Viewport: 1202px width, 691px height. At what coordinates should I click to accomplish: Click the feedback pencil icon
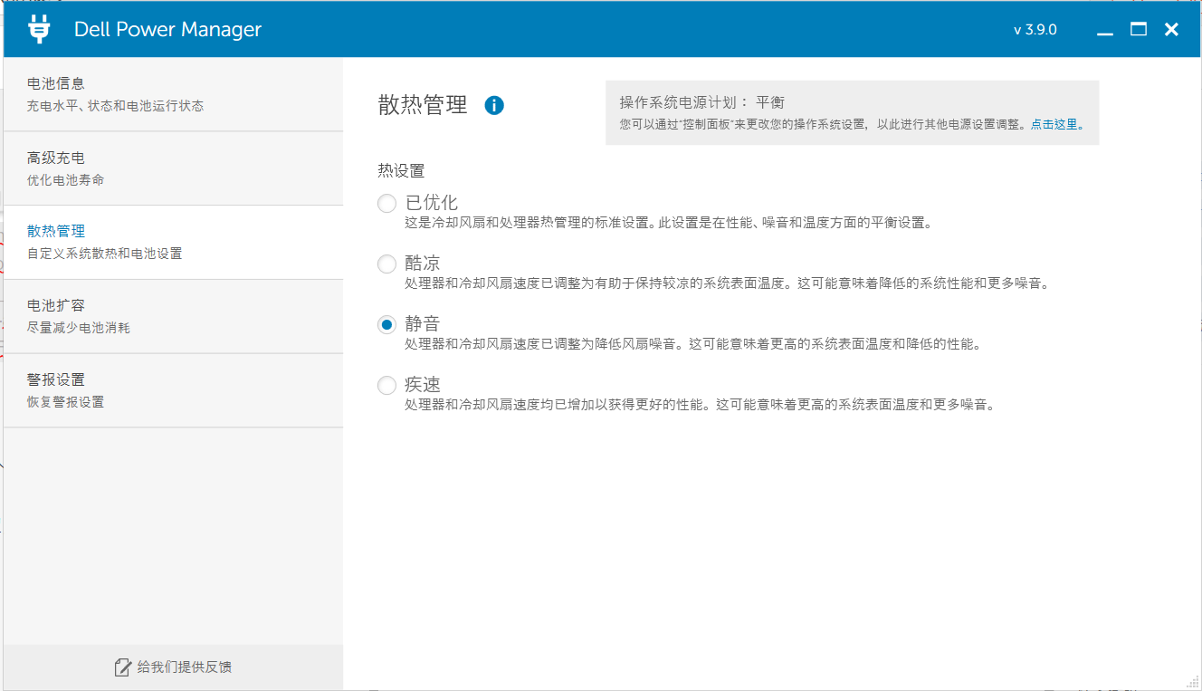click(123, 667)
